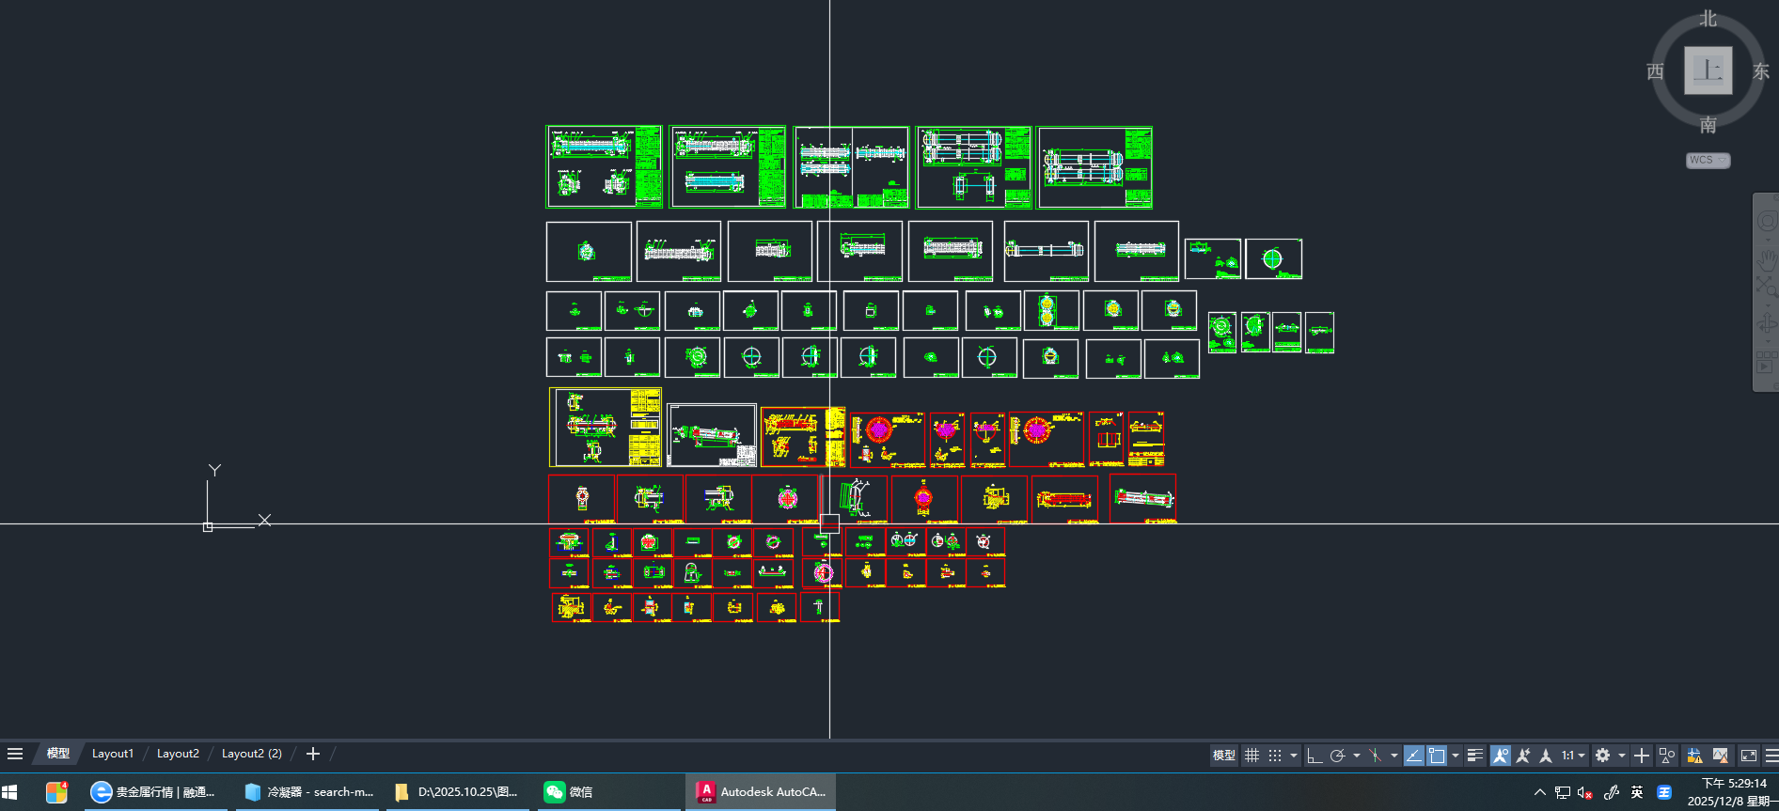Open 微信 WeChat from taskbar
This screenshot has width=1779, height=811.
tap(608, 792)
